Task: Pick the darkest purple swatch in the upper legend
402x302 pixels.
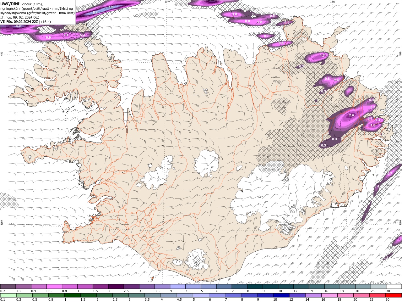Action: point(116,287)
